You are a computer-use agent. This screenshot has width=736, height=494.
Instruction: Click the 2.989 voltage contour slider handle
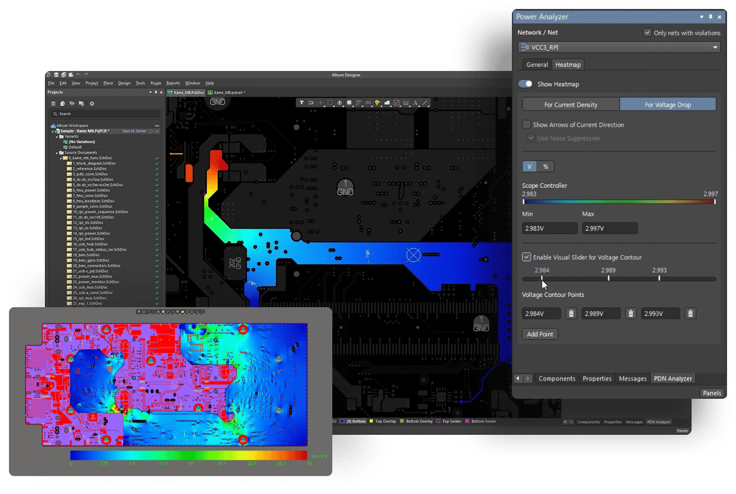click(x=608, y=278)
